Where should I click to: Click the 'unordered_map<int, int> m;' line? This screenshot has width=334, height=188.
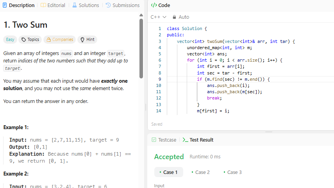point(220,48)
